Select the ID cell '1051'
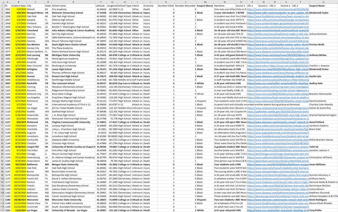The height and width of the screenshot is (212, 338). (7, 9)
